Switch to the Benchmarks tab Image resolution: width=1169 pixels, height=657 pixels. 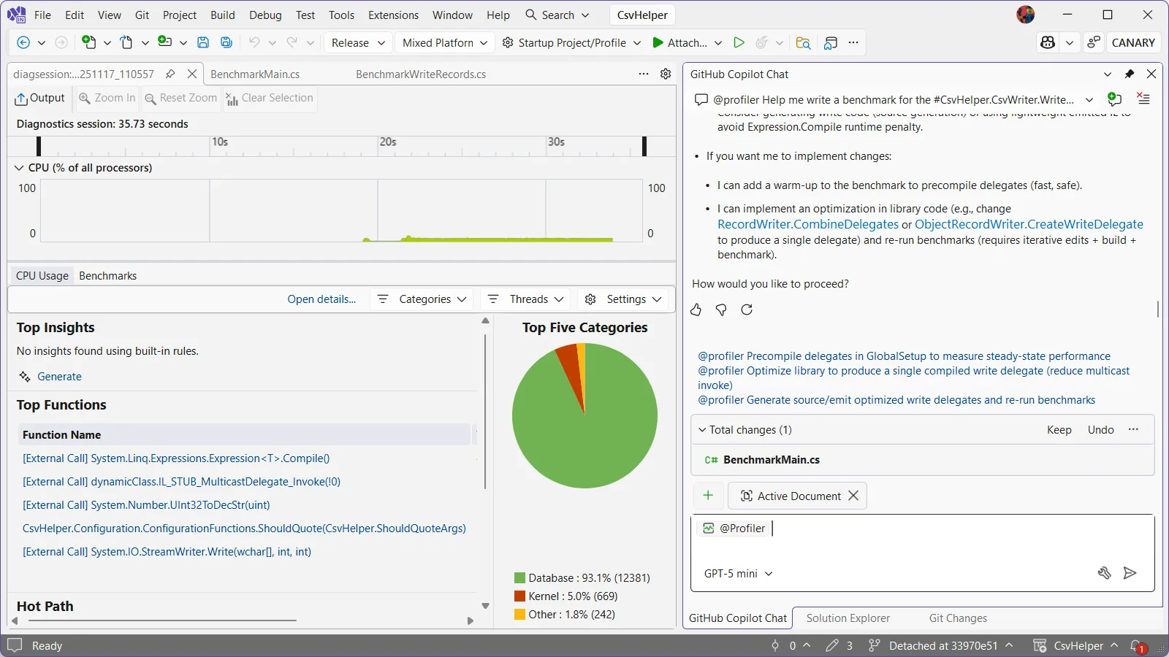pyautogui.click(x=107, y=276)
